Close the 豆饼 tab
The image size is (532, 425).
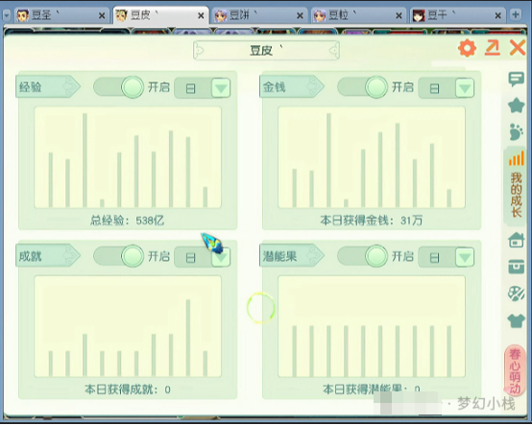tap(300, 15)
